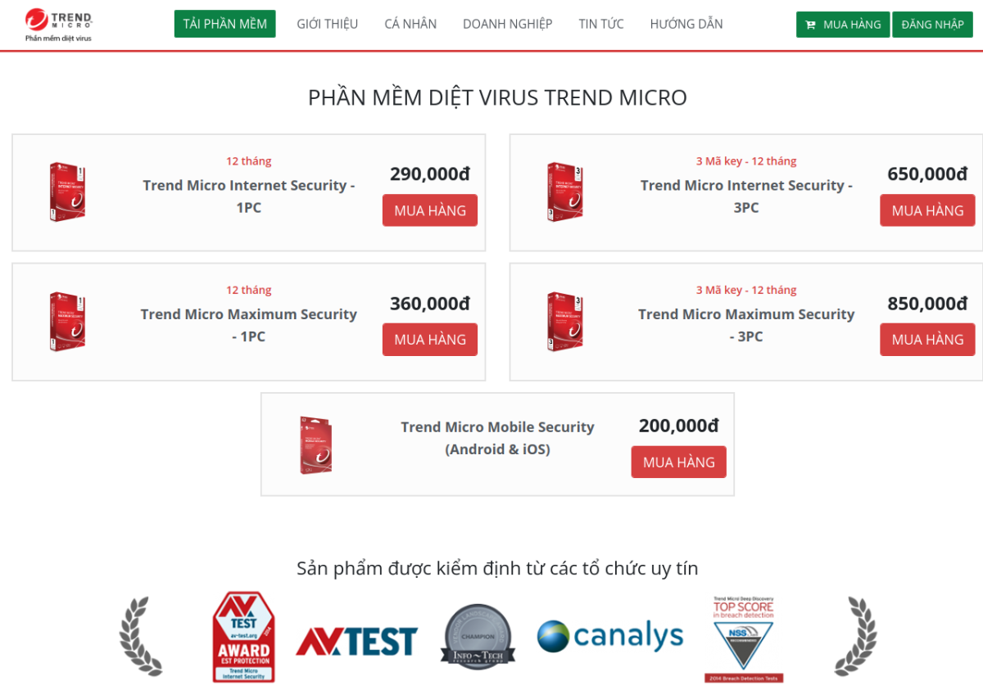Viewport: 983px width, 690px height.
Task: Click the 360,000đ price text
Action: click(x=430, y=304)
